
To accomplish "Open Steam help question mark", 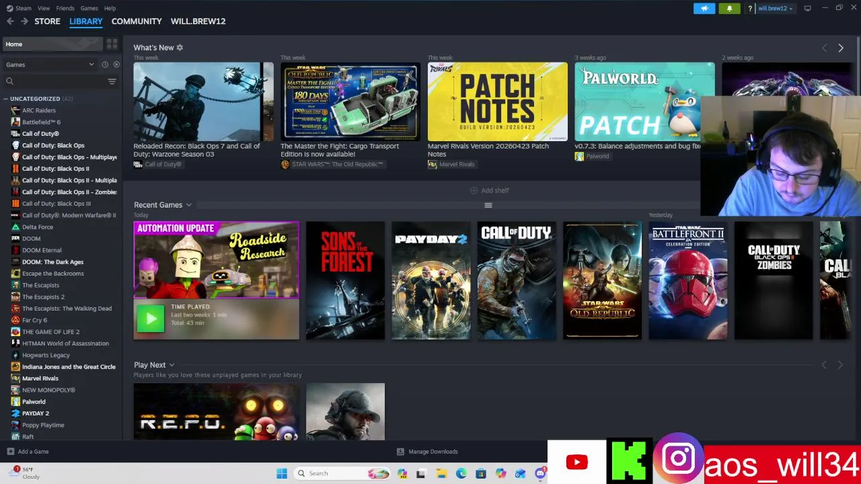I will coord(749,9).
